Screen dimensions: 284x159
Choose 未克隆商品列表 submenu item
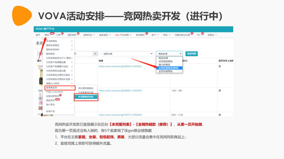click(86, 97)
